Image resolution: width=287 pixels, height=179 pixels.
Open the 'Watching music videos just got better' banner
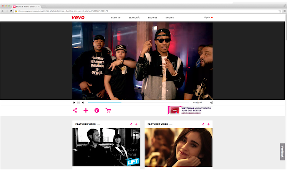coord(190,110)
